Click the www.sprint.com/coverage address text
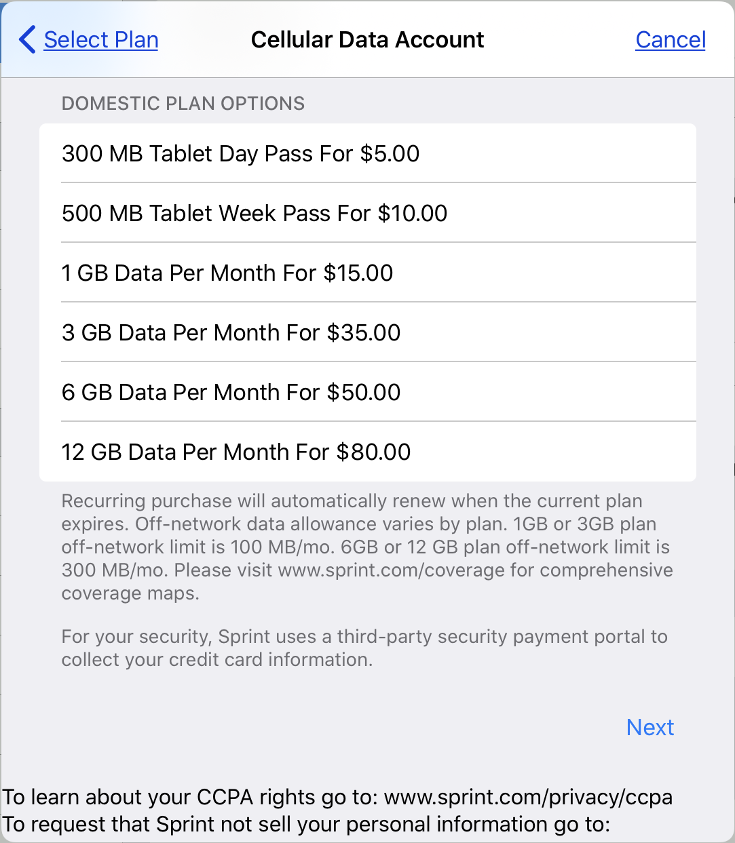This screenshot has height=843, width=735. click(391, 570)
